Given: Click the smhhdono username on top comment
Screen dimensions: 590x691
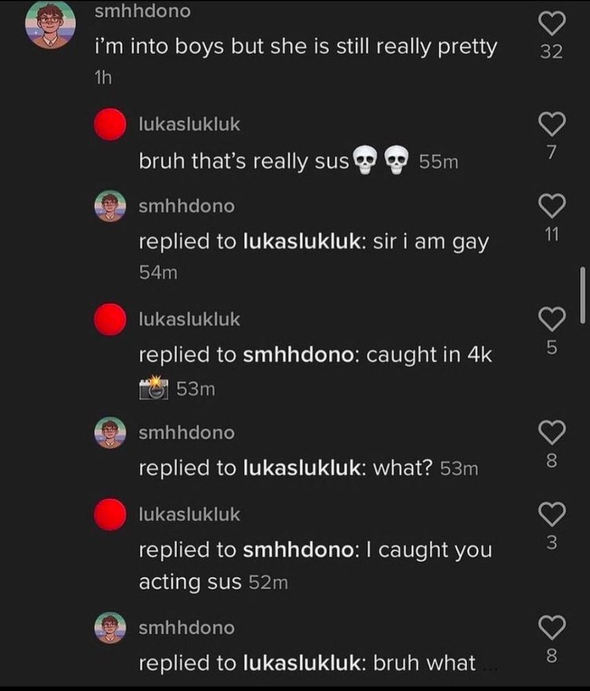Looking at the screenshot, I should (x=143, y=11).
